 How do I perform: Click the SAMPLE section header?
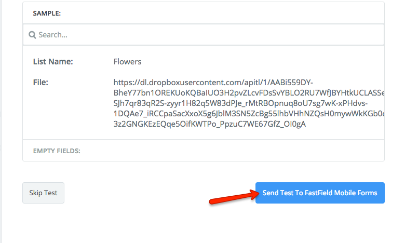point(47,14)
